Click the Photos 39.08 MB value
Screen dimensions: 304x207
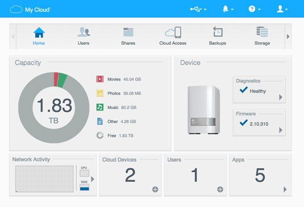coord(132,94)
